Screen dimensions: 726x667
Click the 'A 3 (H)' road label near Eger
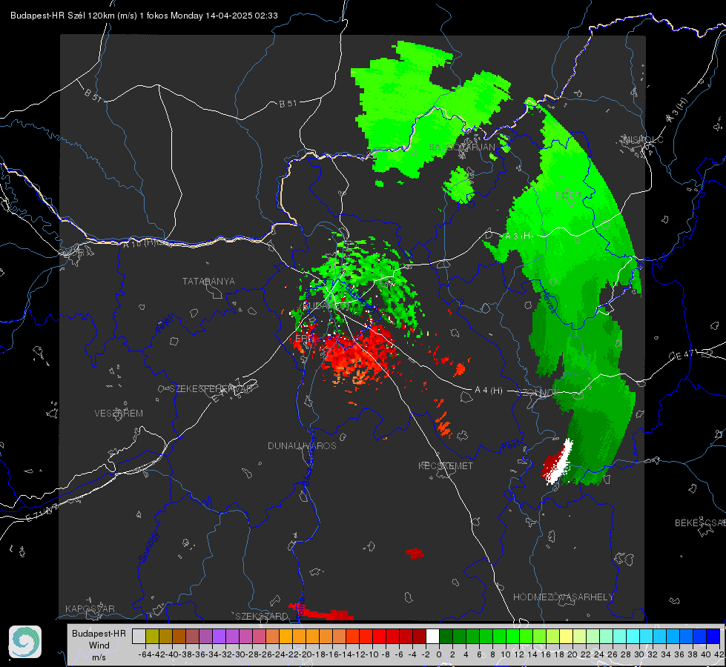518,236
